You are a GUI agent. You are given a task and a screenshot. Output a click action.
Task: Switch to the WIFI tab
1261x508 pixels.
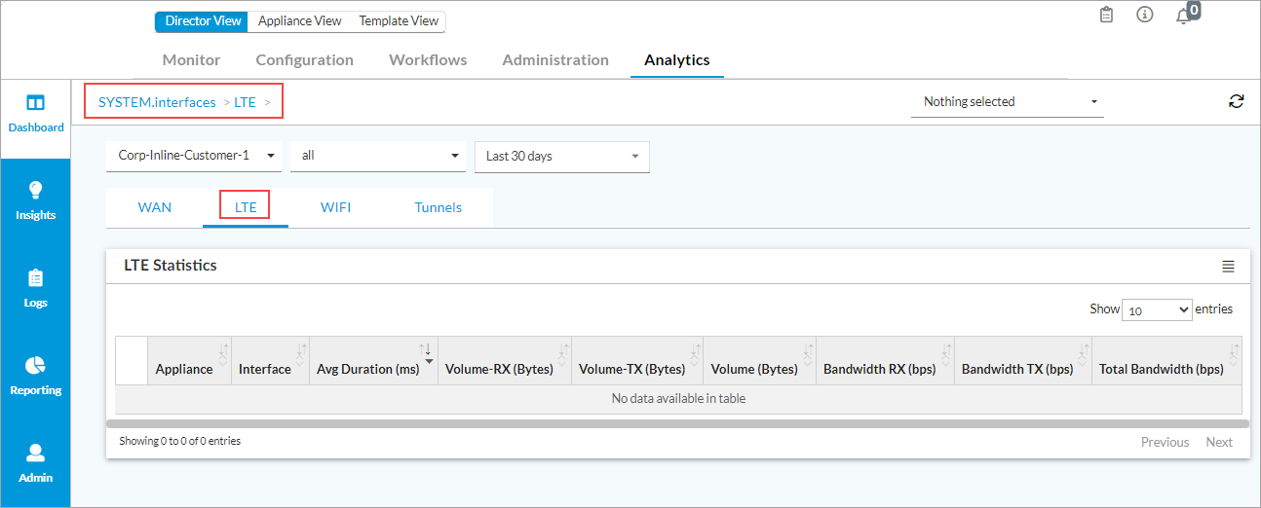(335, 207)
